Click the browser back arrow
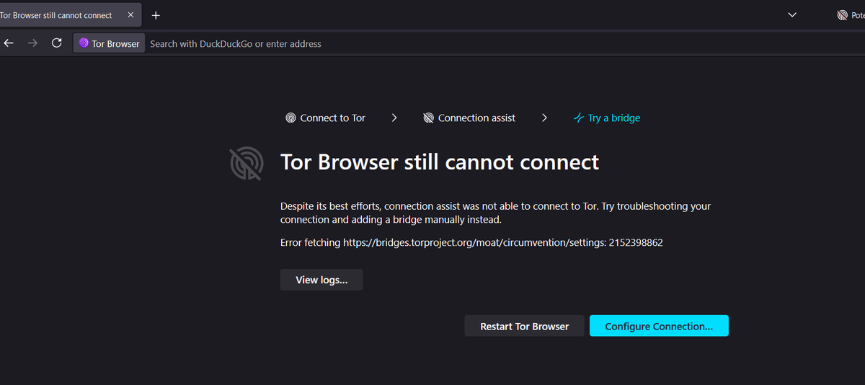Viewport: 865px width, 385px height. tap(9, 43)
